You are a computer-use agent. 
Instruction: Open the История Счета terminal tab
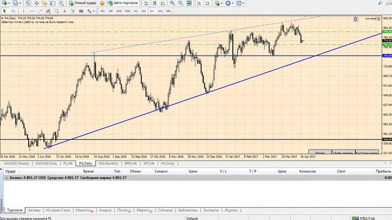[x=58, y=210]
